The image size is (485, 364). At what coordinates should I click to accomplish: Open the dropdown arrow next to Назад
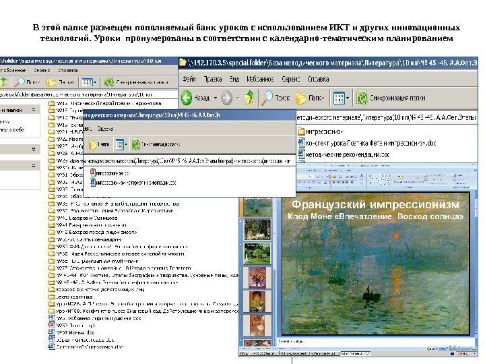click(x=216, y=98)
